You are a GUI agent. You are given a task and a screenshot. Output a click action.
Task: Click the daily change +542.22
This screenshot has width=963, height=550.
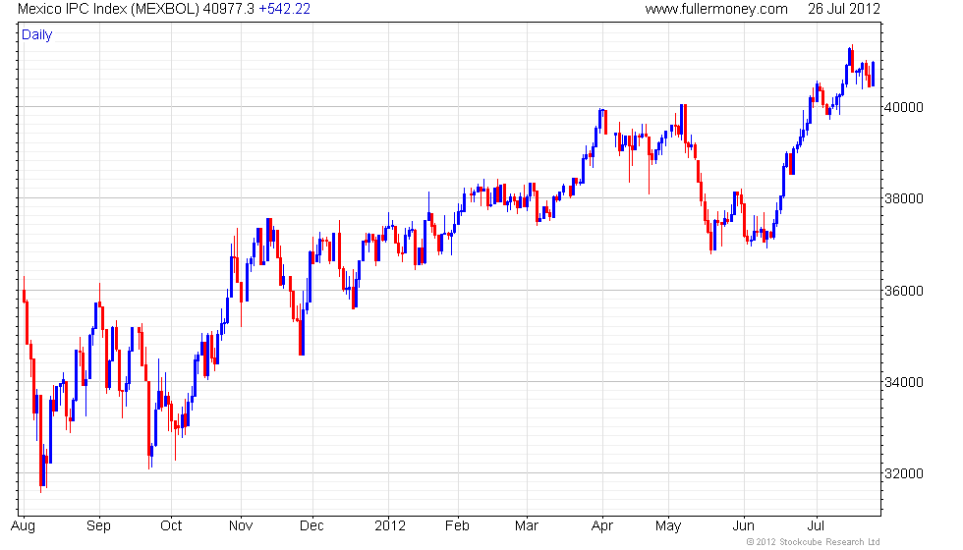(284, 9)
